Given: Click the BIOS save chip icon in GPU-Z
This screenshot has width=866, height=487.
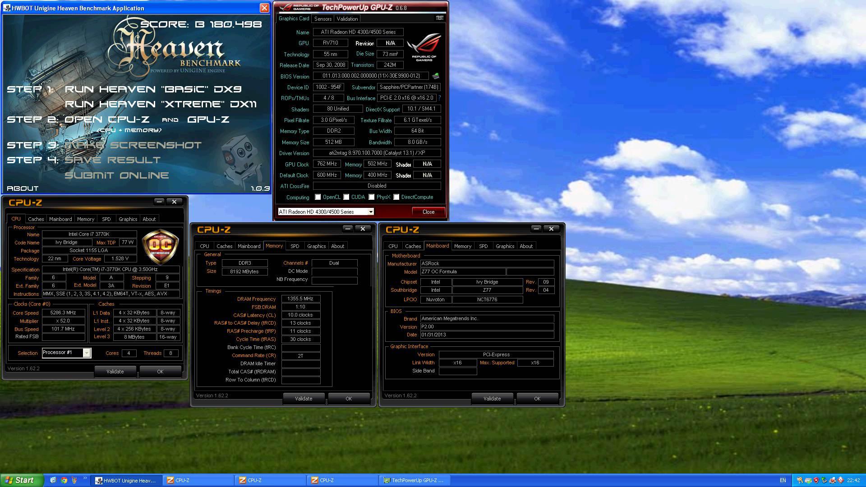Looking at the screenshot, I should click(x=436, y=76).
